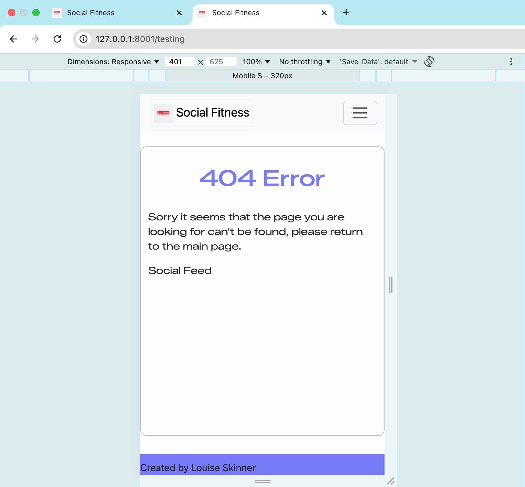Screen dimensions: 525x487
Task: Open the No throttling dropdown
Action: (304, 61)
